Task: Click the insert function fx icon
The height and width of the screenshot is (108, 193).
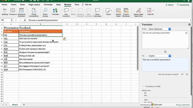Action: point(25,20)
